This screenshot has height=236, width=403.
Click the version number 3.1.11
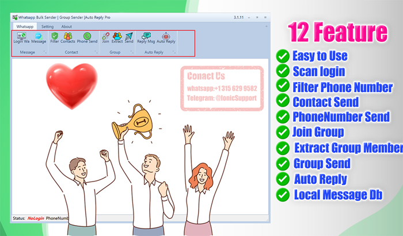point(238,17)
